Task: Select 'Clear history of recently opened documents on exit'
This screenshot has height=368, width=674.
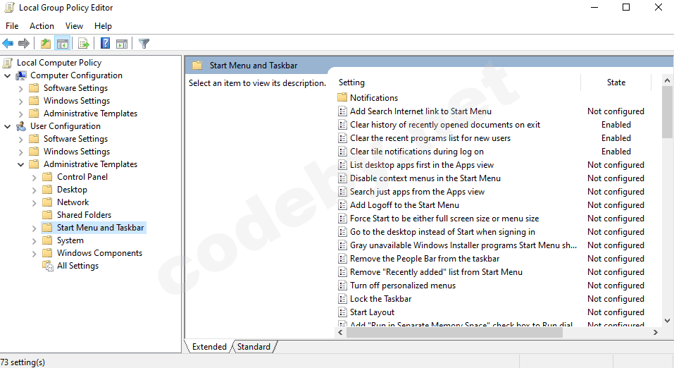Action: click(x=445, y=124)
